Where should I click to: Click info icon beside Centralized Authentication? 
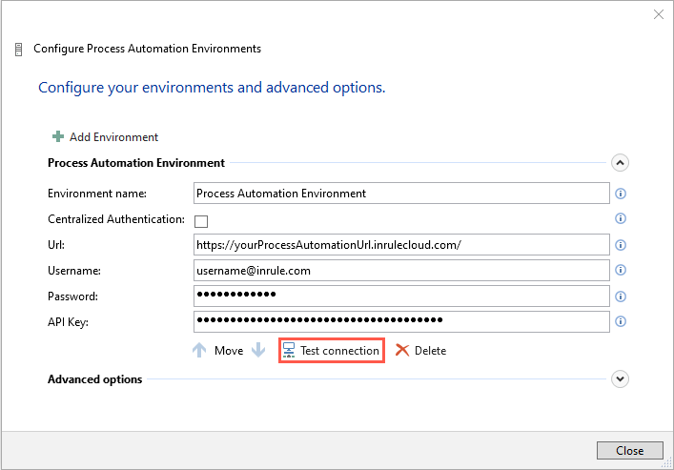[x=621, y=219]
